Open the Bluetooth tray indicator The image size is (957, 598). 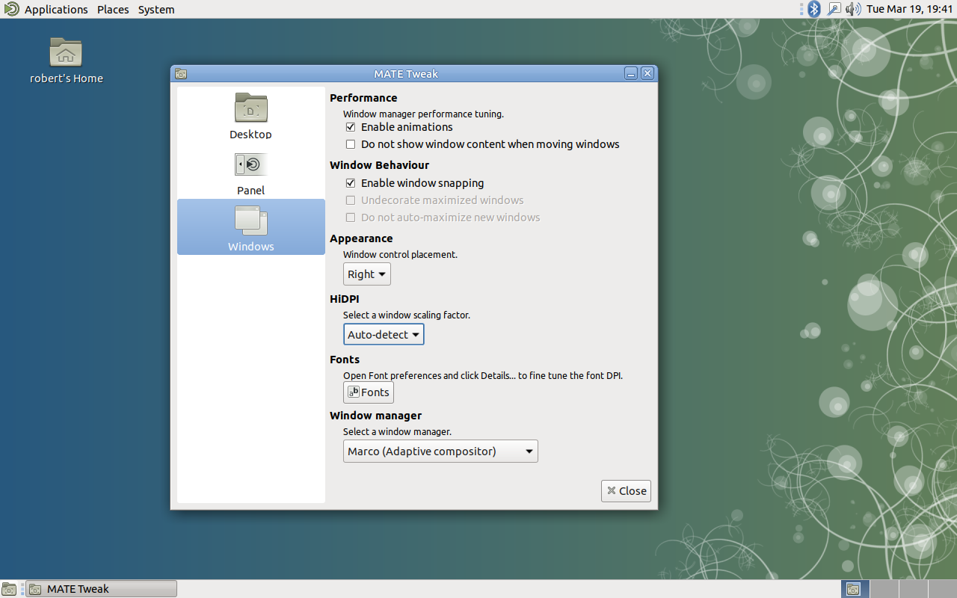[x=814, y=9]
